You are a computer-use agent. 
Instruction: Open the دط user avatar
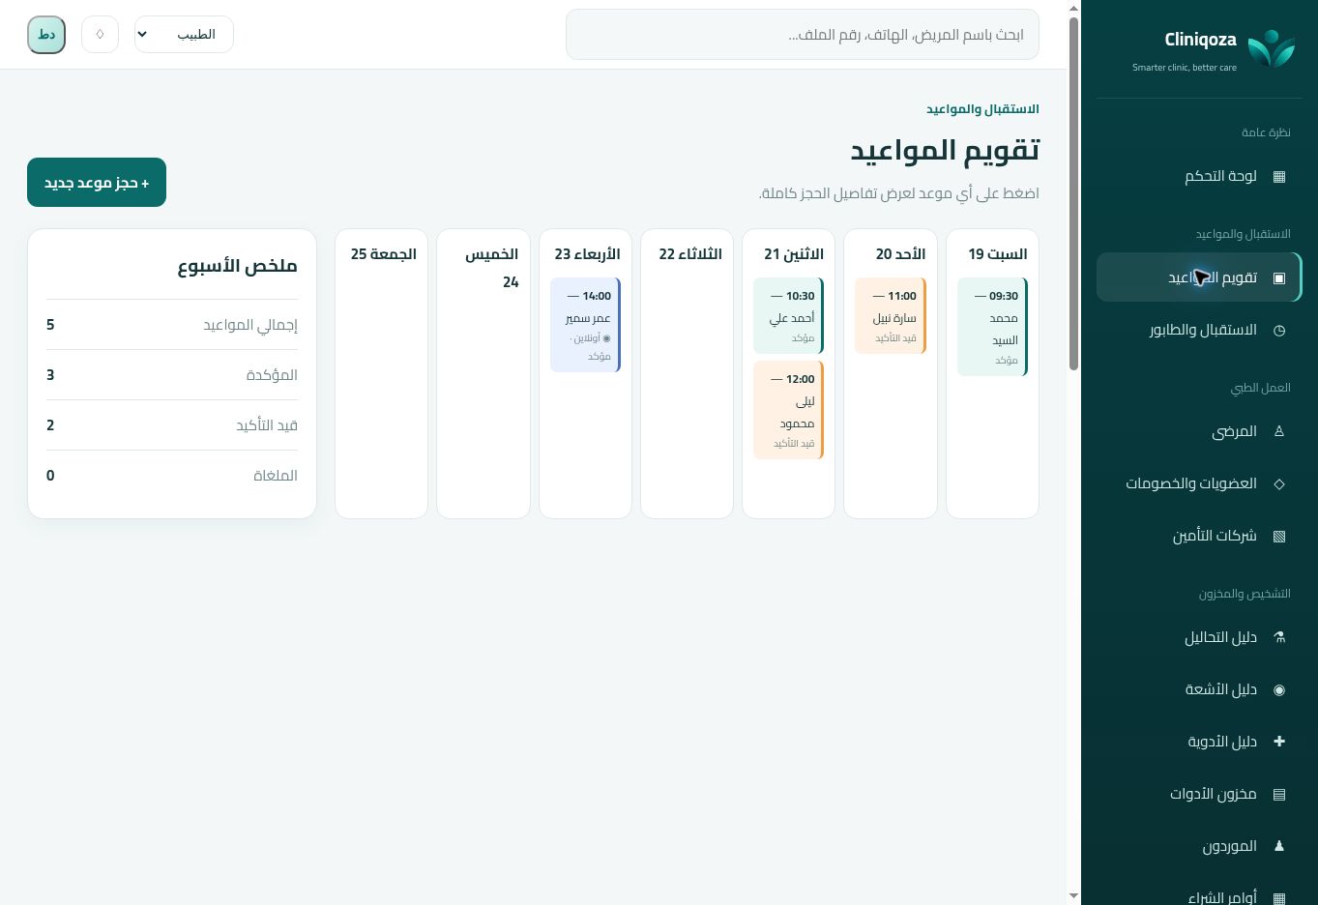coord(46,35)
